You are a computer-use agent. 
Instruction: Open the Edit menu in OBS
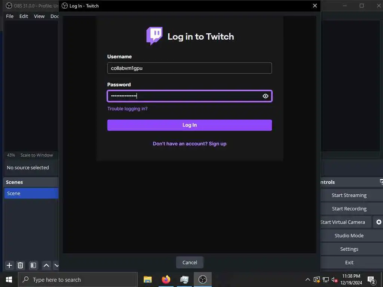click(24, 16)
